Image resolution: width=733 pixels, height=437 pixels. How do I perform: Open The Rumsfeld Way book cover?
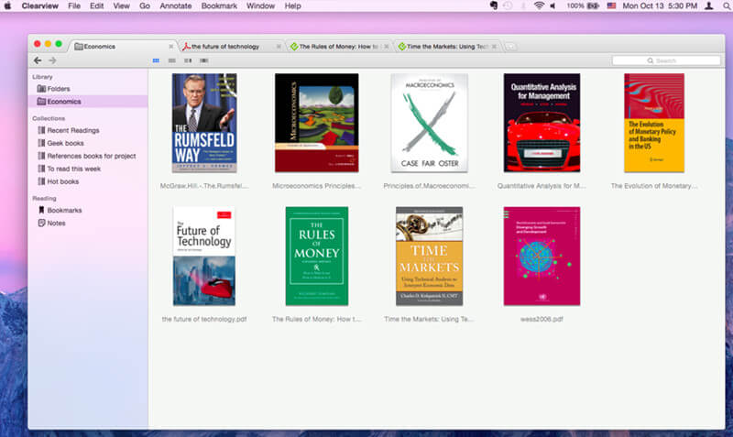(204, 123)
